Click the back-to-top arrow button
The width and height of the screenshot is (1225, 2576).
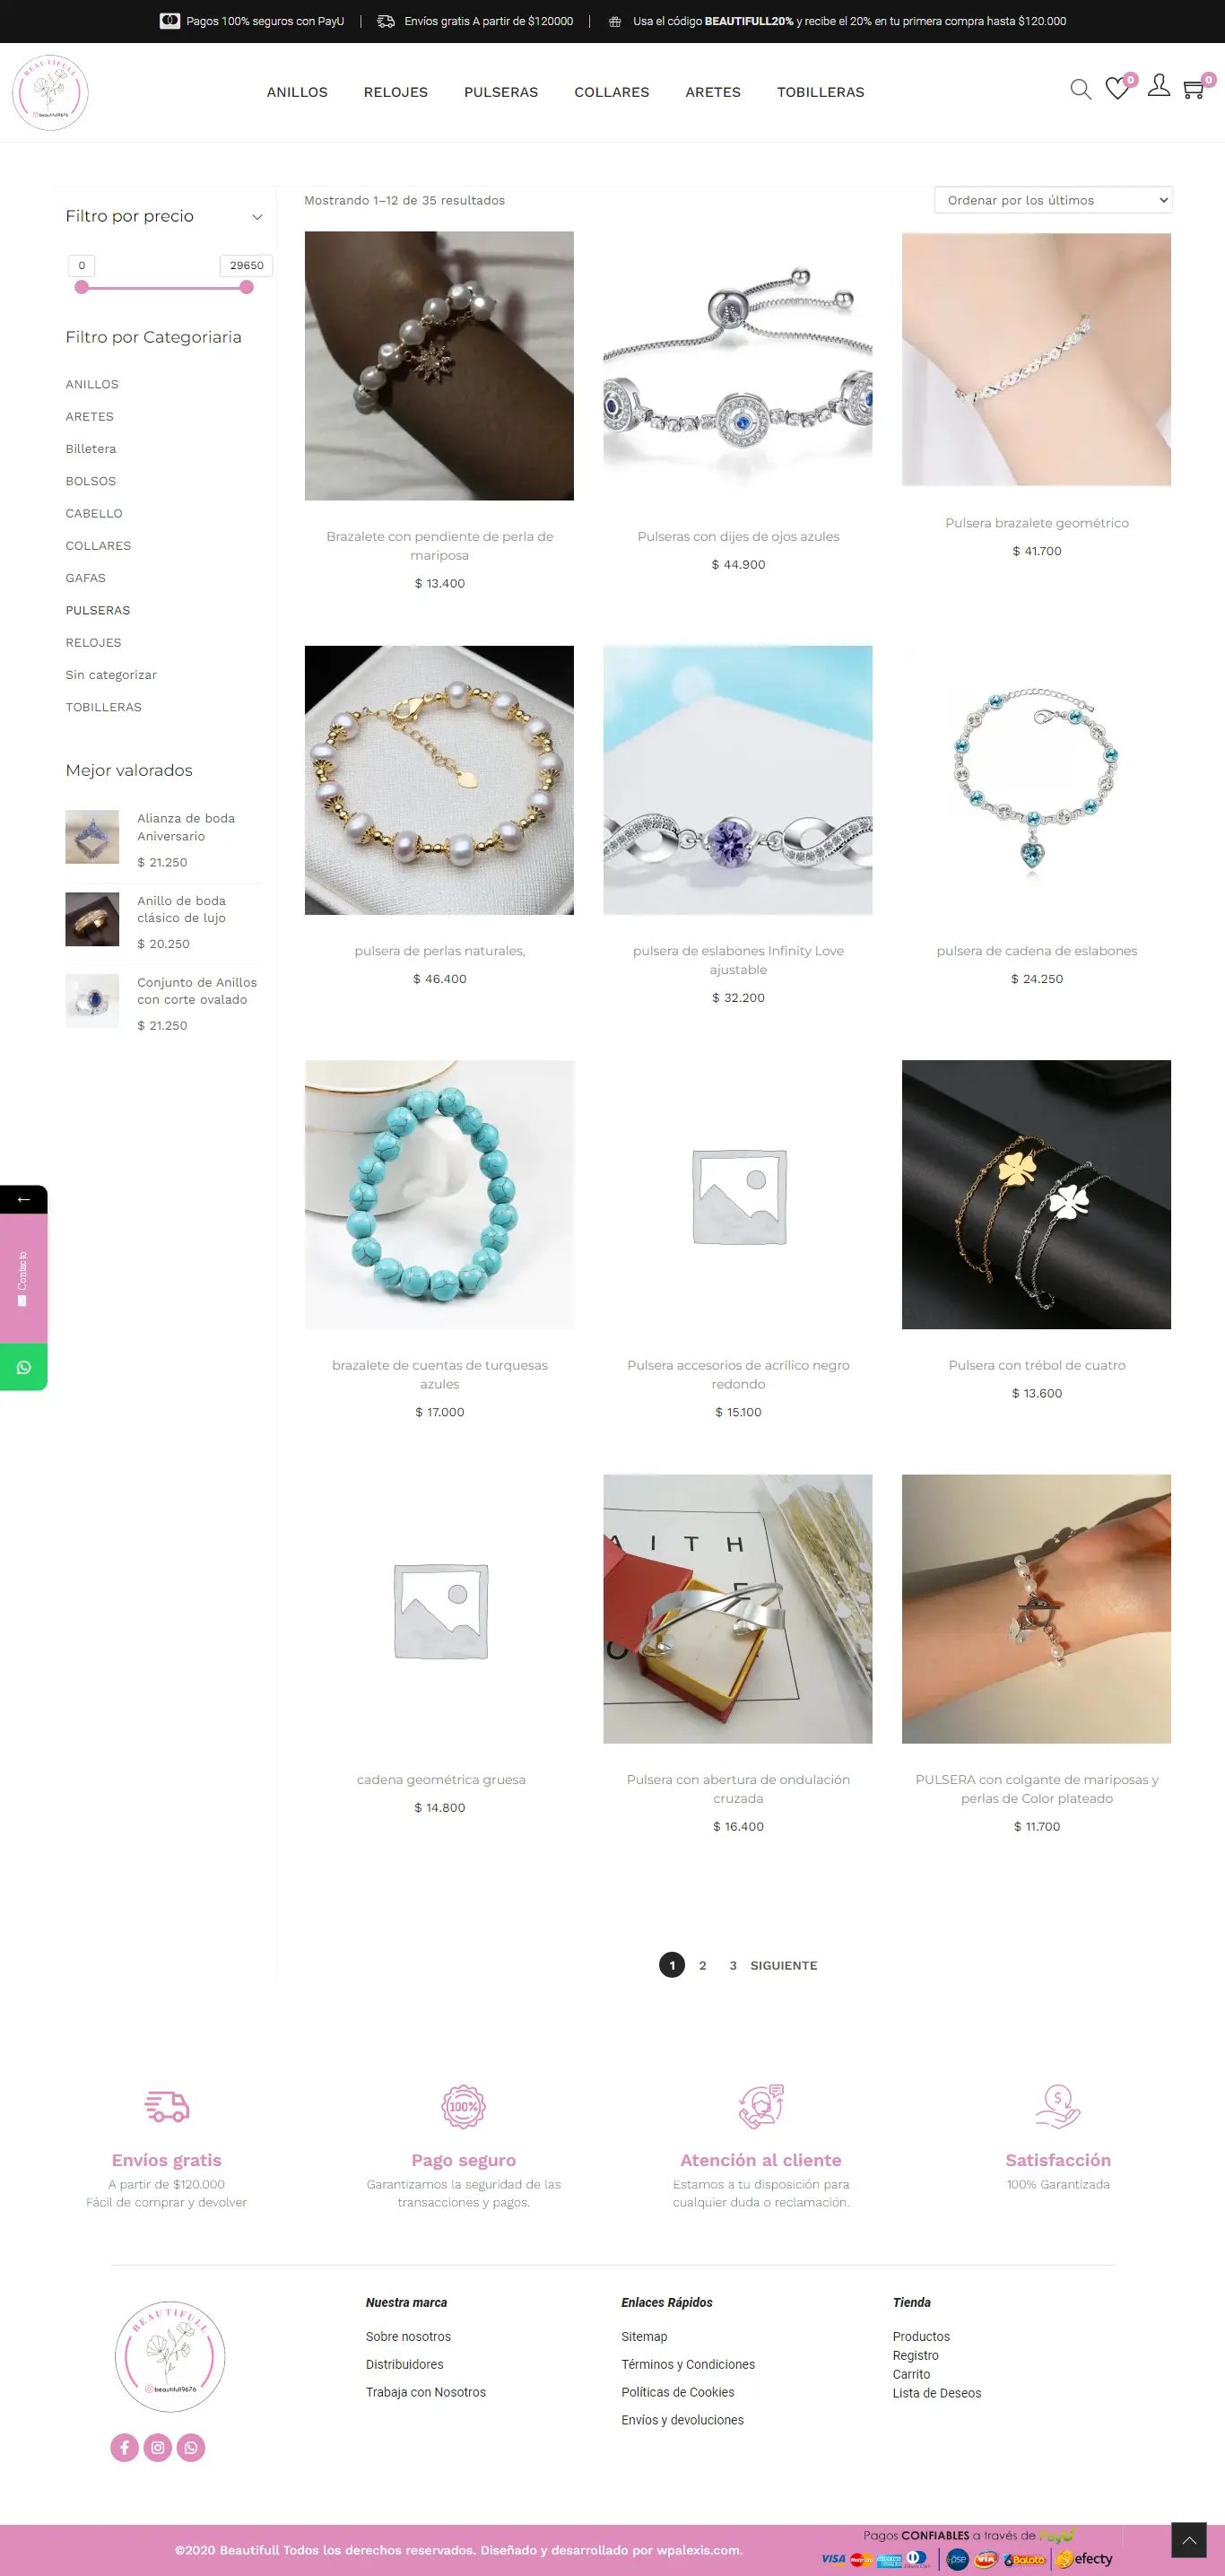[x=1189, y=2540]
